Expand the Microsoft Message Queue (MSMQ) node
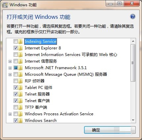Image resolution: width=142 pixels, height=140 pixels. tap(10, 74)
